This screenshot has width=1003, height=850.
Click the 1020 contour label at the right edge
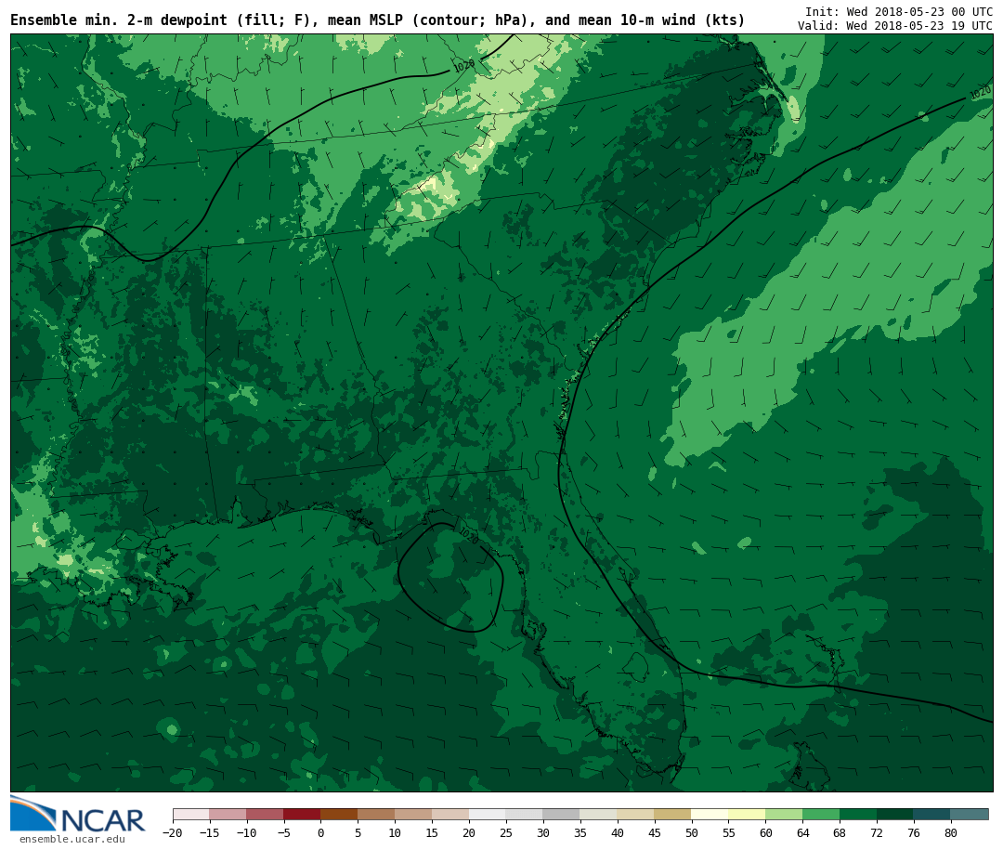tap(980, 92)
